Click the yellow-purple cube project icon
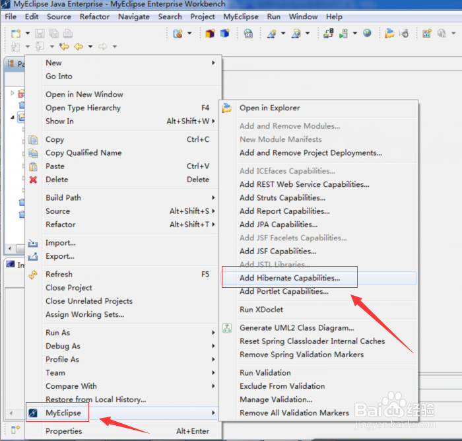This screenshot has height=441, width=462. pyautogui.click(x=210, y=33)
